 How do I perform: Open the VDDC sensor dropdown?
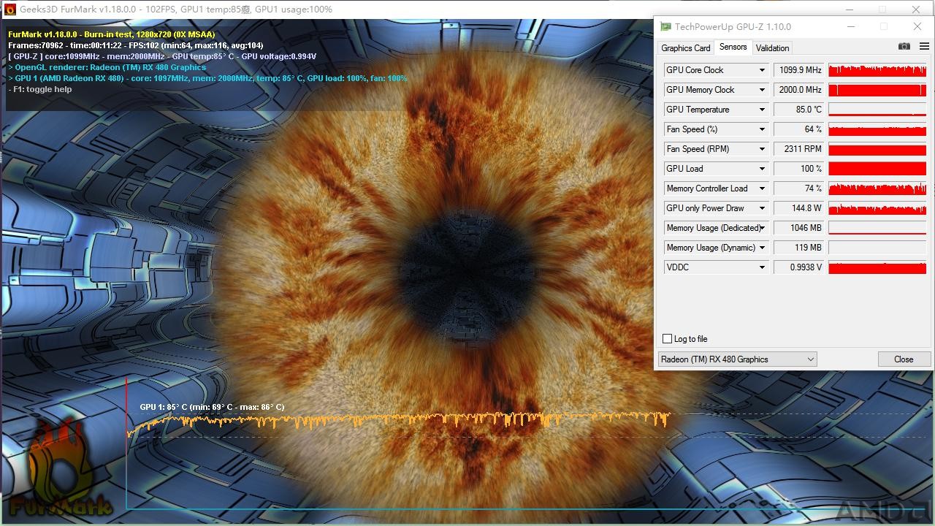[762, 267]
